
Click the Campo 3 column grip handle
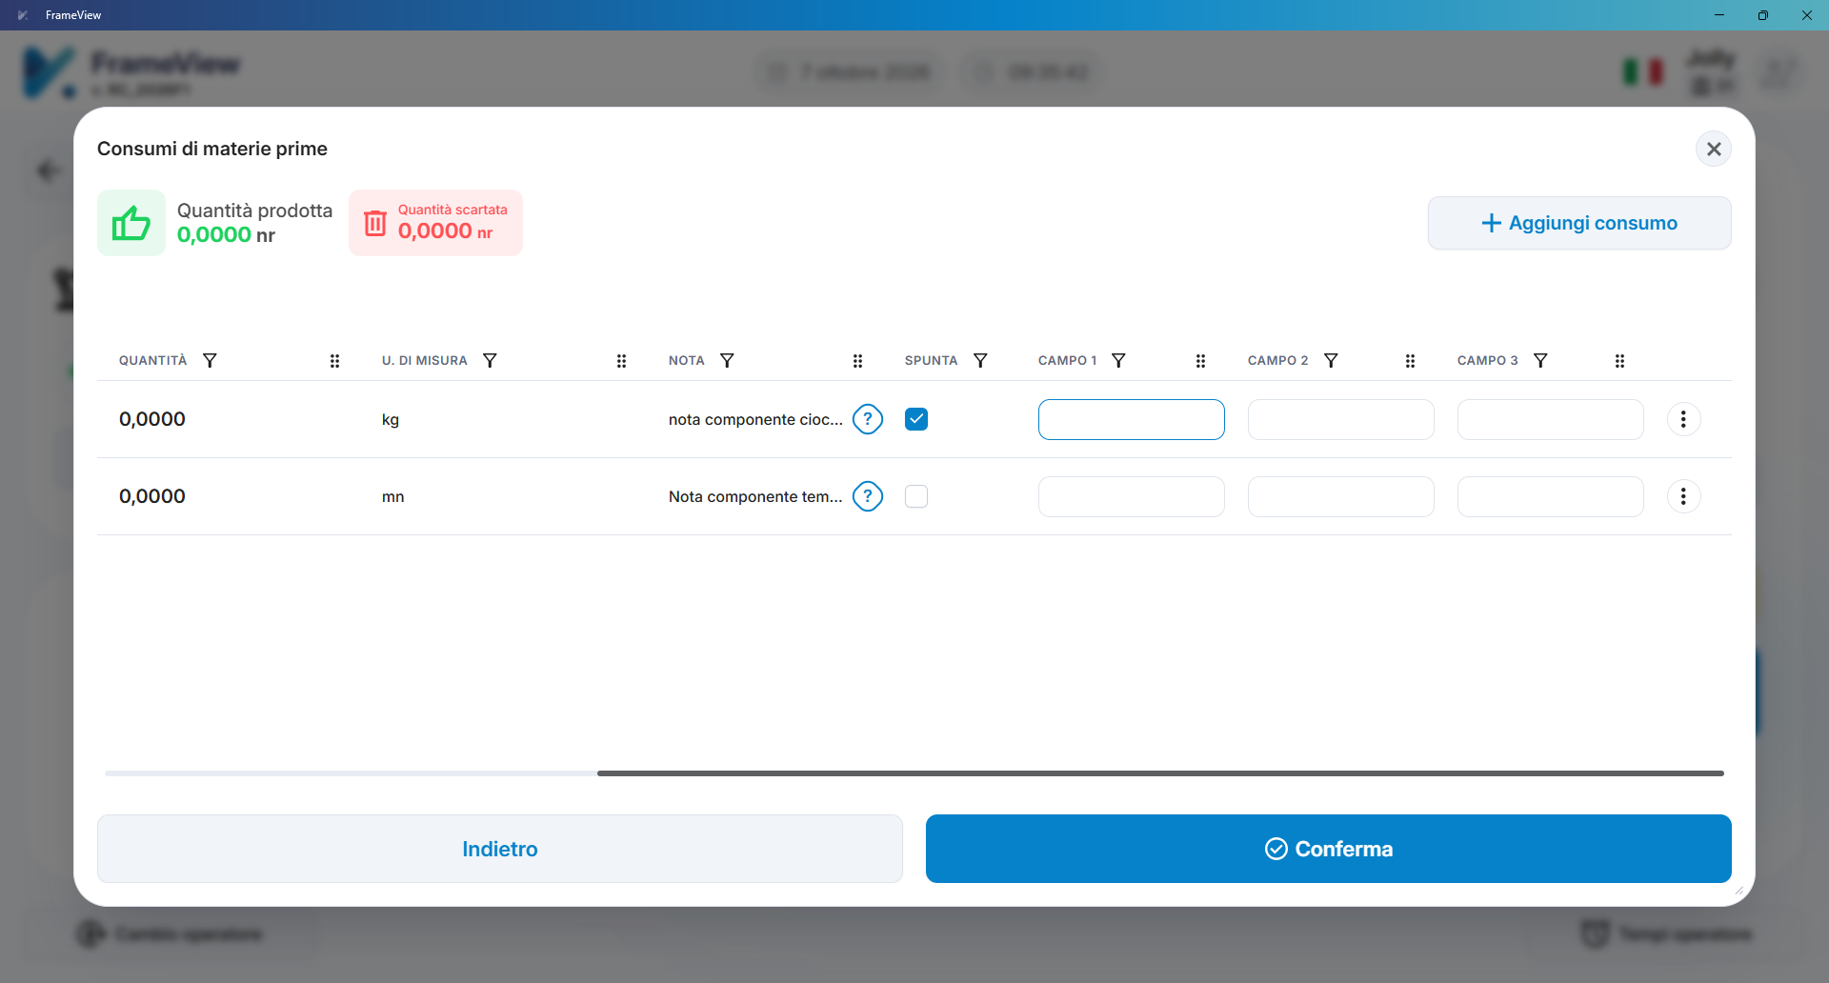point(1619,361)
